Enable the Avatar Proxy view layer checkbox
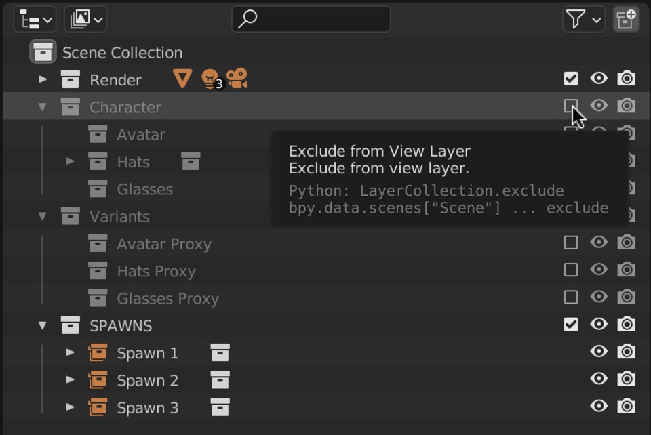Image resolution: width=651 pixels, height=435 pixels. (570, 243)
